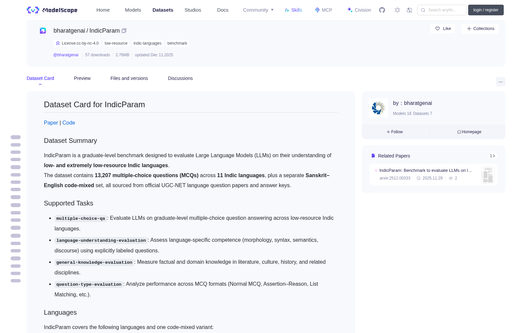Open the Docs menu item

pyautogui.click(x=223, y=10)
